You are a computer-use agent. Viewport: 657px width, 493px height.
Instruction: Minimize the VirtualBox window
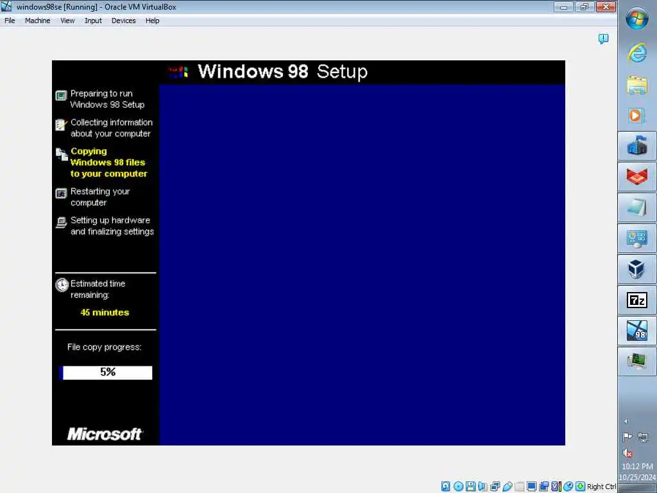[563, 6]
